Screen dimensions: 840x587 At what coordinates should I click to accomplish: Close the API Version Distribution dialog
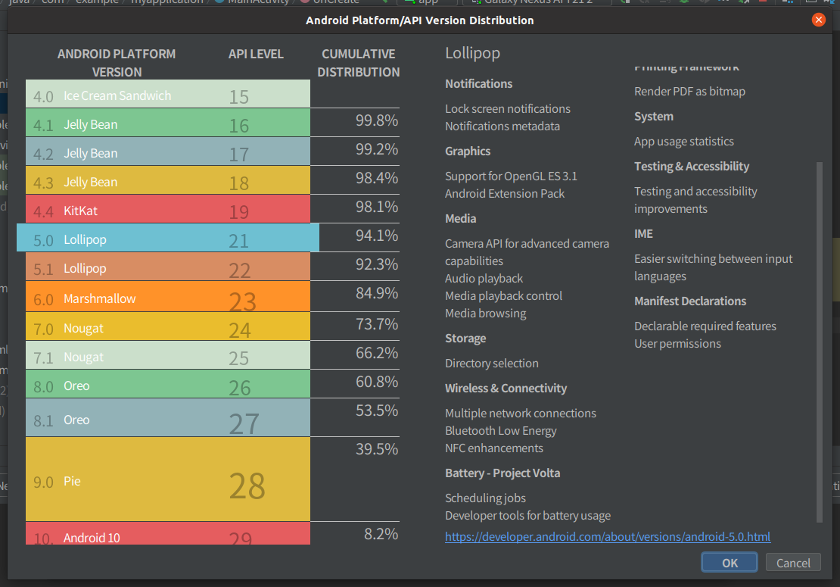[x=818, y=20]
